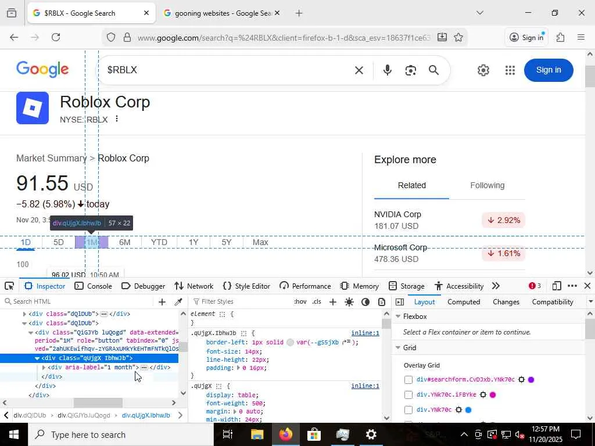Screen dimensions: 595x446
Task: Toggle light color scheme simulation sun icon
Action: click(349, 302)
